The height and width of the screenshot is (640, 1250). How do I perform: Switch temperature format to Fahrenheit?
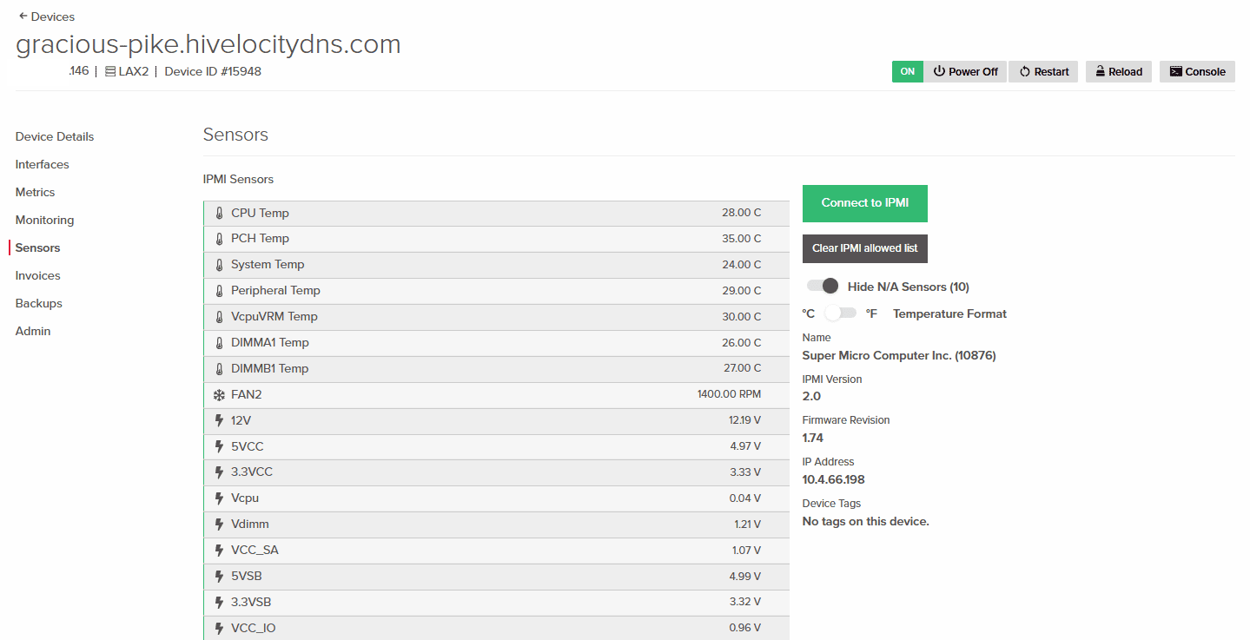coord(840,313)
